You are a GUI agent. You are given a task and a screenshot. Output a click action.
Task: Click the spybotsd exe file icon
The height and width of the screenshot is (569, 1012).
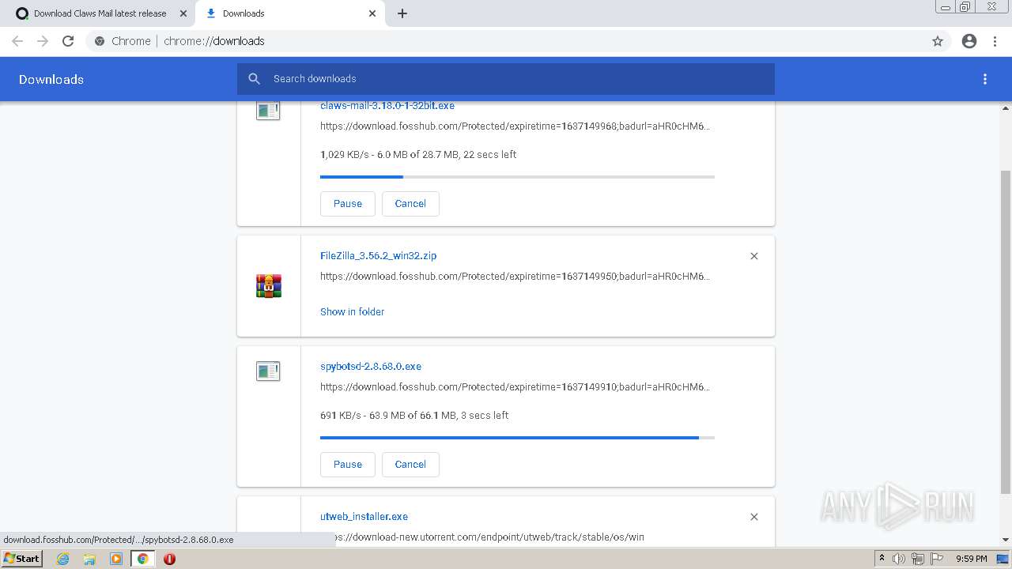pyautogui.click(x=269, y=371)
